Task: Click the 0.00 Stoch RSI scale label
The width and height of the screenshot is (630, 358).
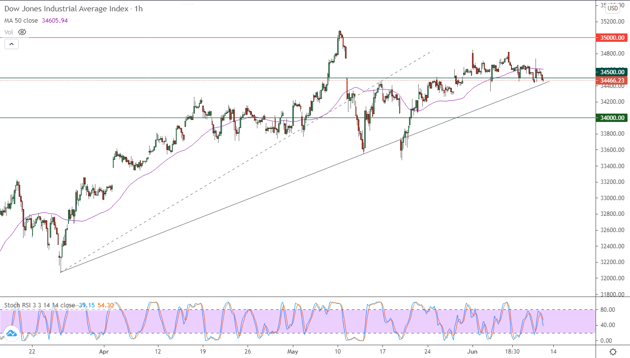Action: pos(606,341)
